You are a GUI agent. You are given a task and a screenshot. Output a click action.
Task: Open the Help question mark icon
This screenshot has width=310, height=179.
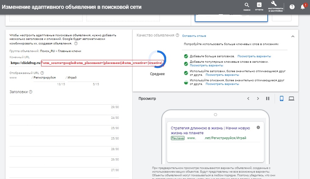click(292, 7)
